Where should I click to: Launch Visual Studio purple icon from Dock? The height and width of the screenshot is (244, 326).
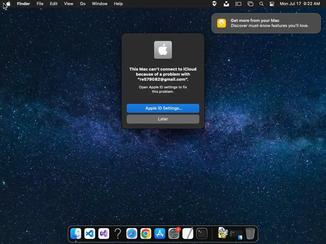click(103, 234)
